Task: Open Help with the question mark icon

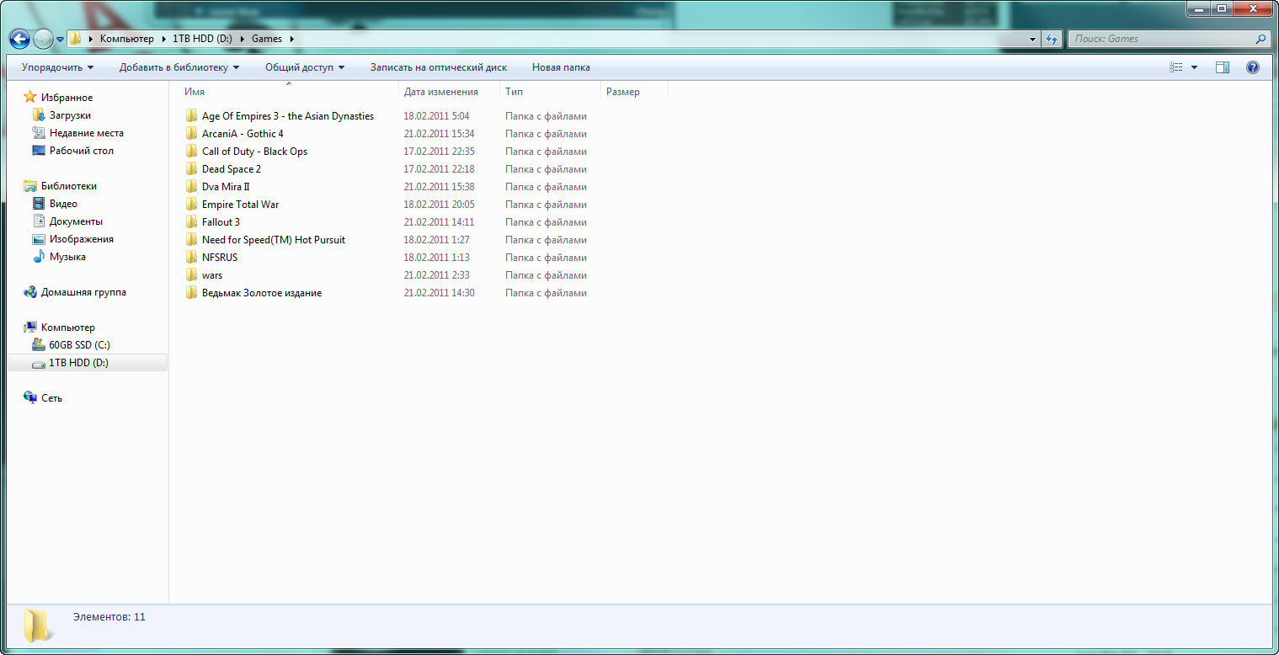Action: 1252,67
